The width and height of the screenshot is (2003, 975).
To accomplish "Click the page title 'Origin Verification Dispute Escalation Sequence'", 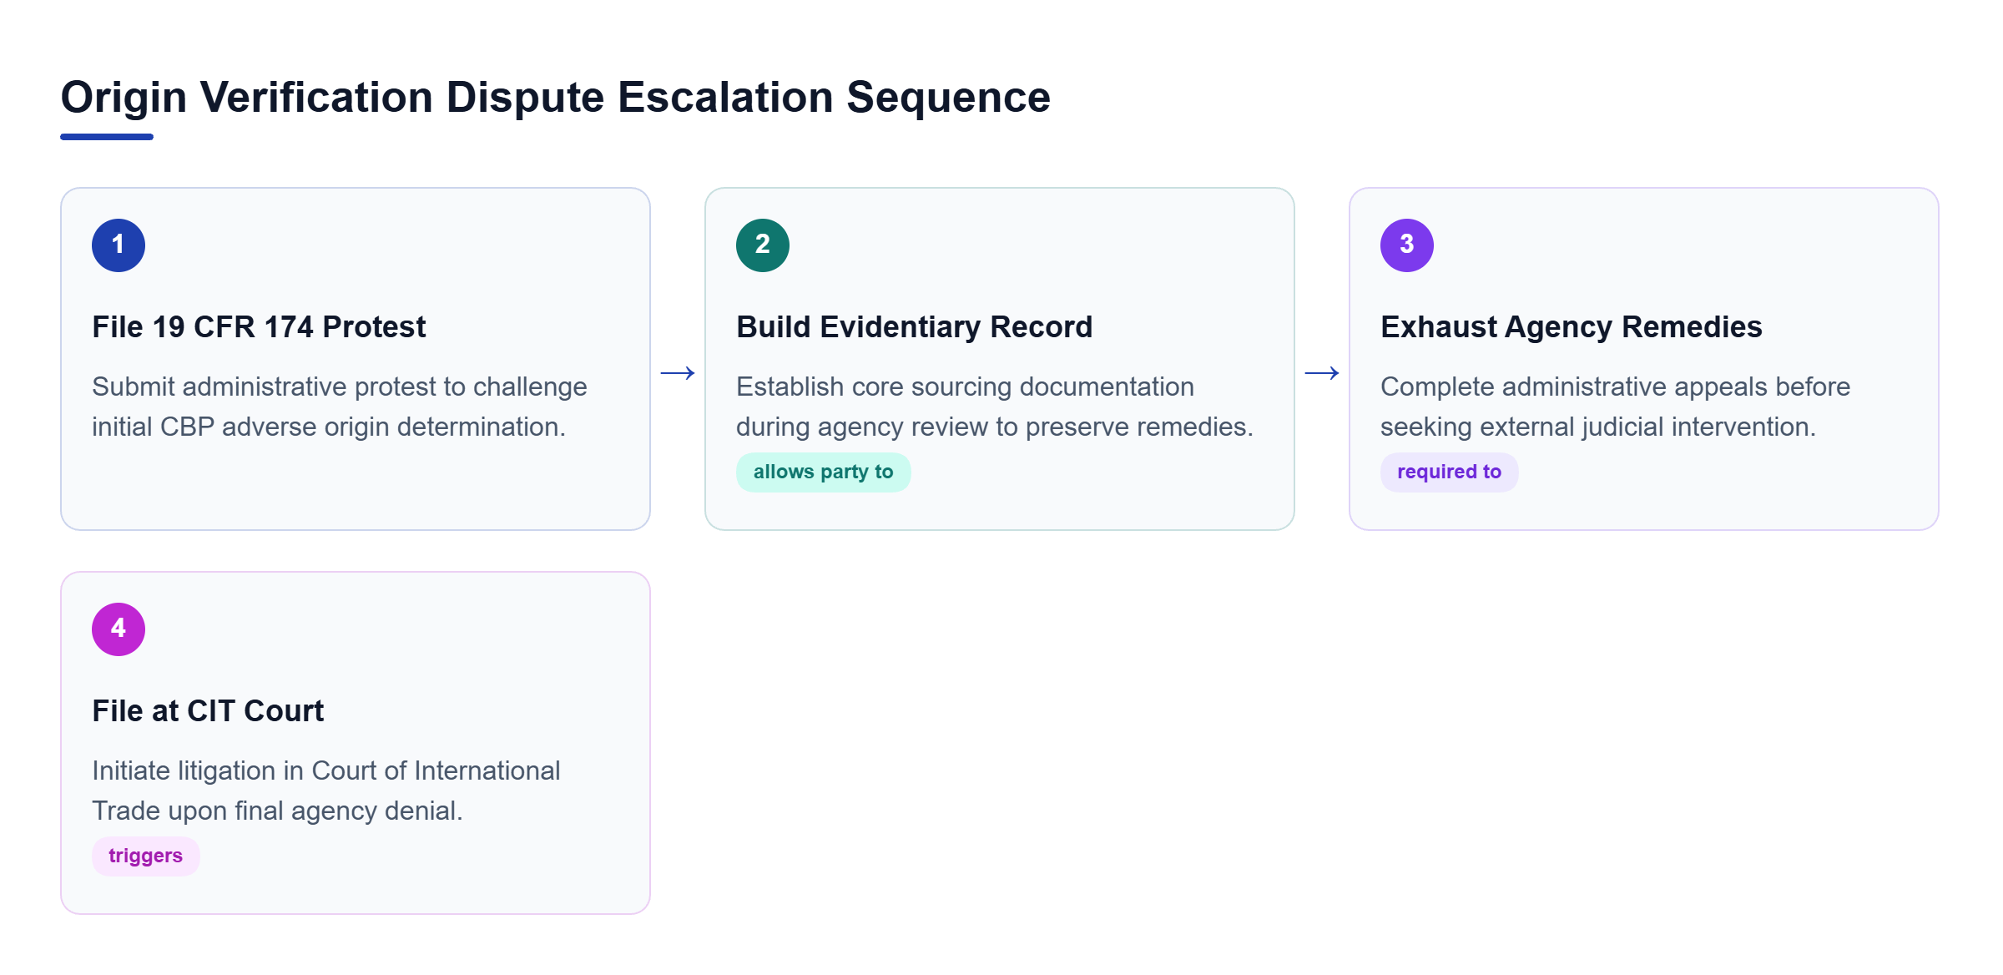I will [555, 98].
